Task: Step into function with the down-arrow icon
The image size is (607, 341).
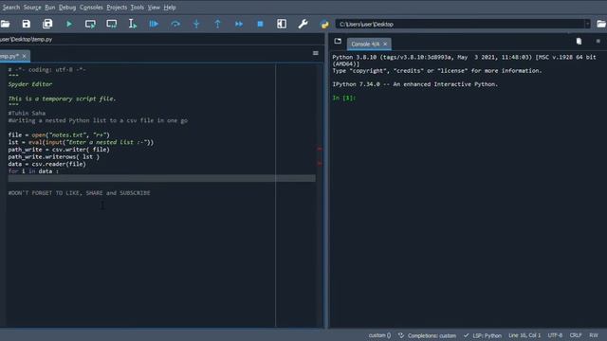Action: (196, 24)
